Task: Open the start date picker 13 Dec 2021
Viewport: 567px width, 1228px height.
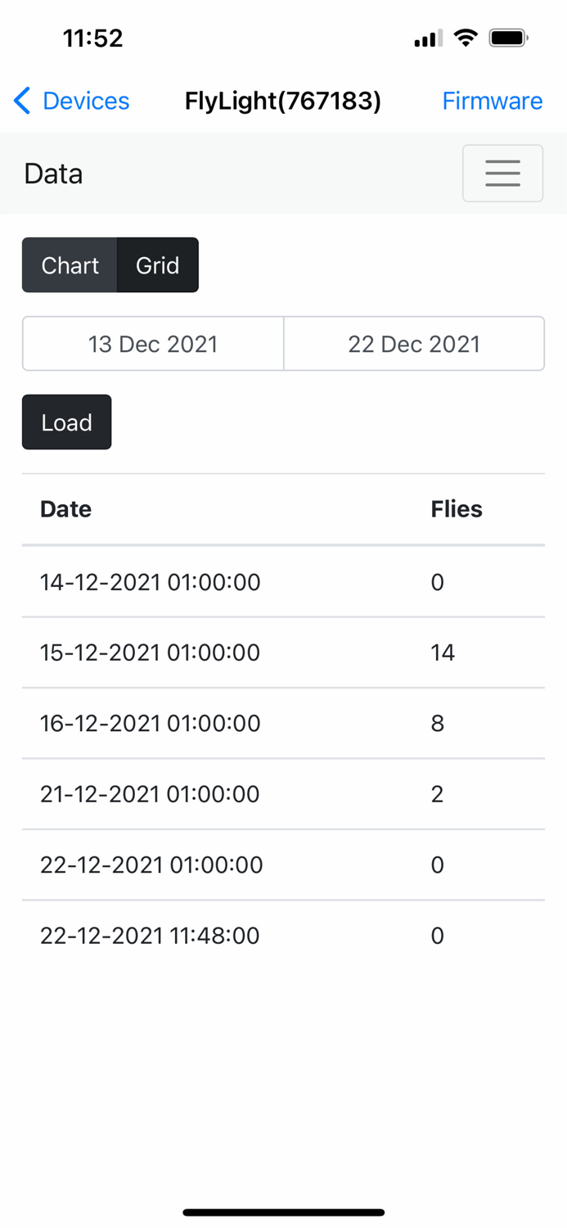Action: pos(152,344)
